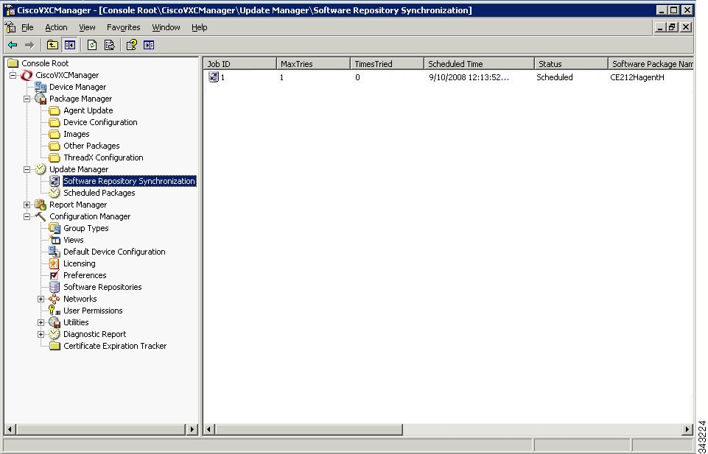Click the Views icon
The height and width of the screenshot is (454, 708).
(55, 240)
